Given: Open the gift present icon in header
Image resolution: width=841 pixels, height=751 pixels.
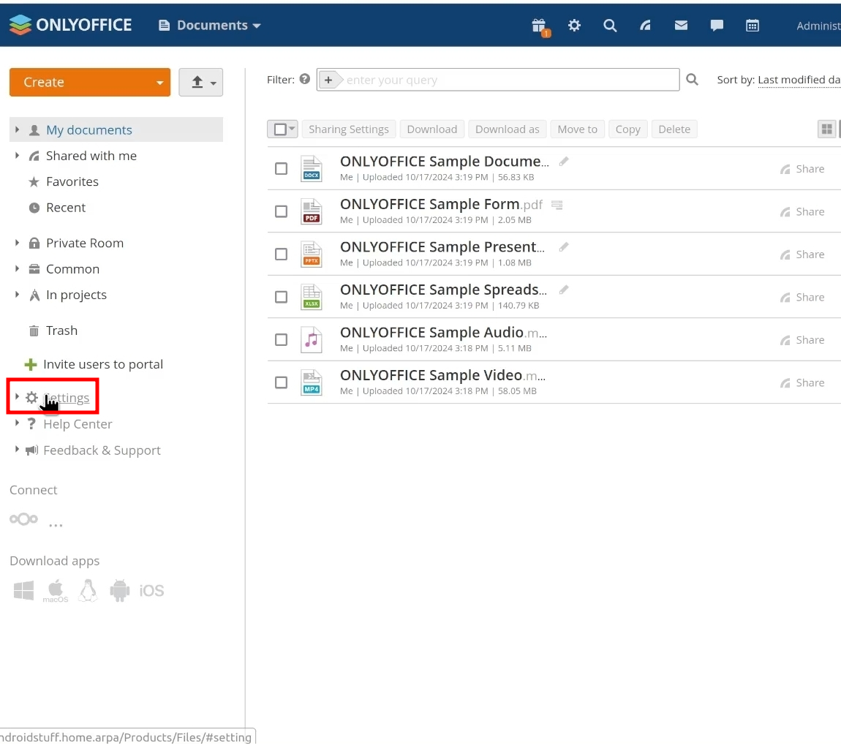Looking at the screenshot, I should pos(539,26).
